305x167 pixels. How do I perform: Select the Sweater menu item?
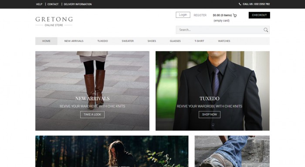click(128, 41)
